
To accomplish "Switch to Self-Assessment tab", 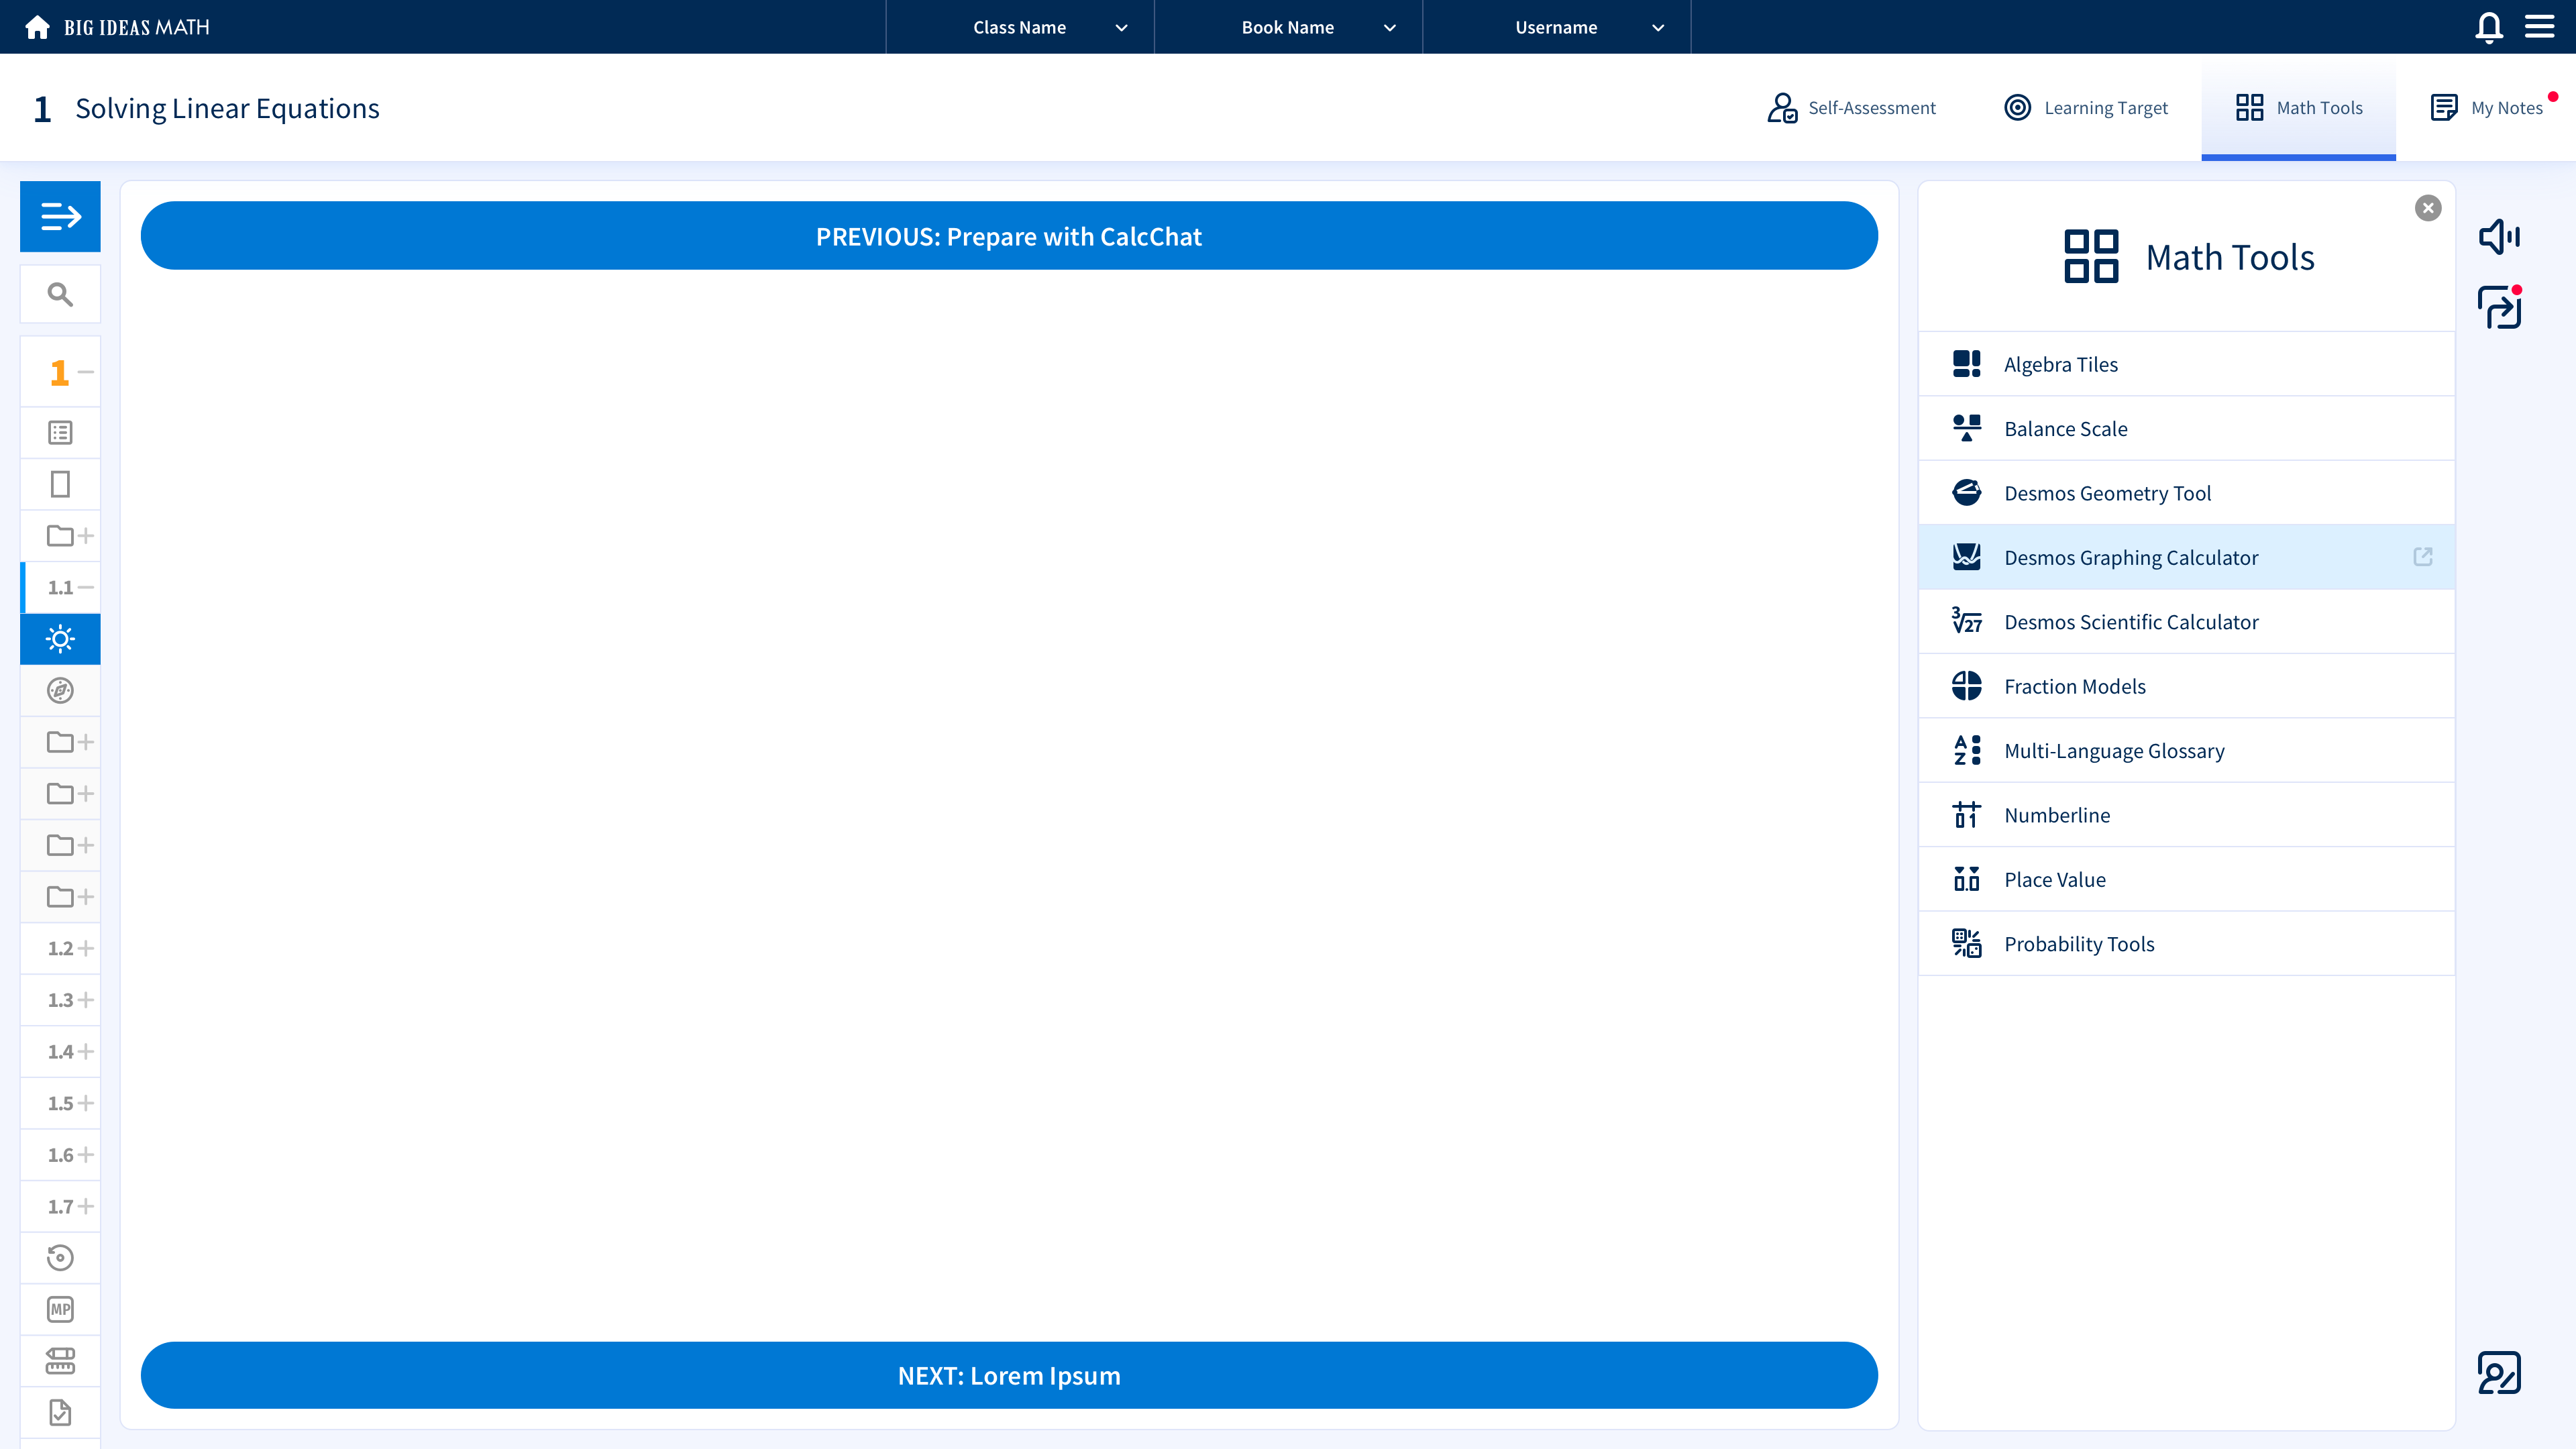I will pos(1851,107).
